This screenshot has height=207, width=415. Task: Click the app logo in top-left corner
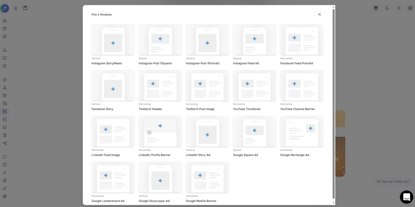(5, 8)
